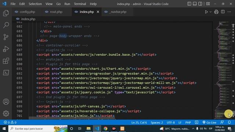Open the Customize Layout button
This screenshot has height=132, width=235.
pyautogui.click(x=208, y=4)
